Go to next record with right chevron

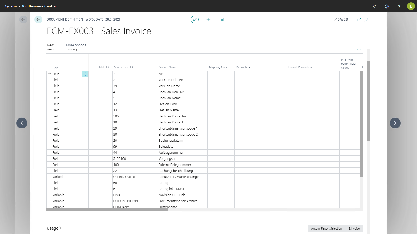point(395,123)
